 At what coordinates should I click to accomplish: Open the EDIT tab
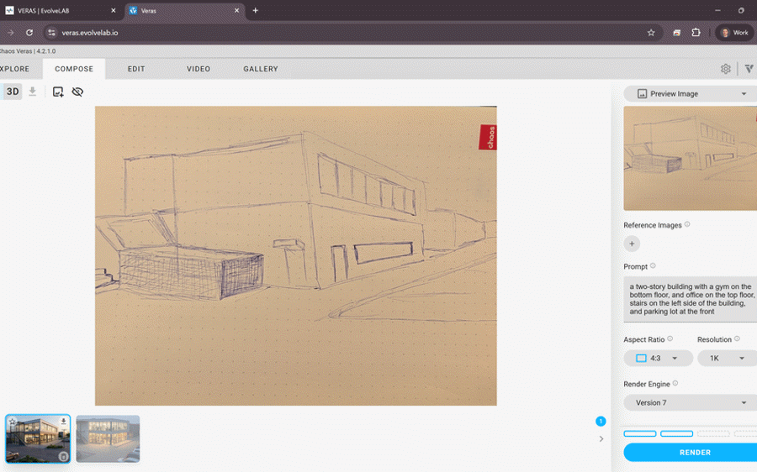[x=136, y=69]
